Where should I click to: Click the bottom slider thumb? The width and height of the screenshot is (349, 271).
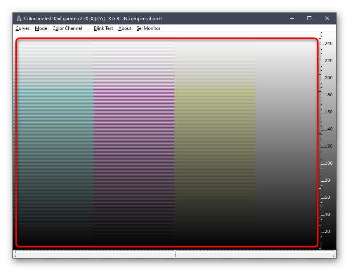(x=175, y=254)
